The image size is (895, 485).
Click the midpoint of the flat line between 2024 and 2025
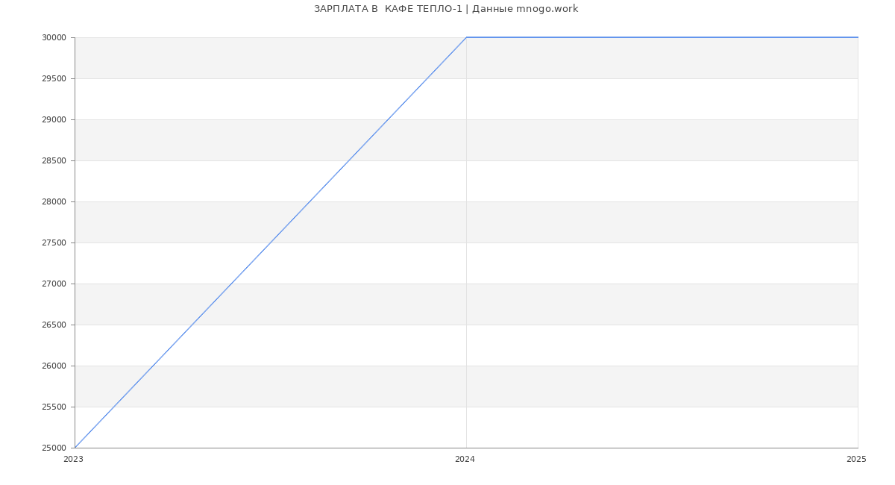click(662, 37)
